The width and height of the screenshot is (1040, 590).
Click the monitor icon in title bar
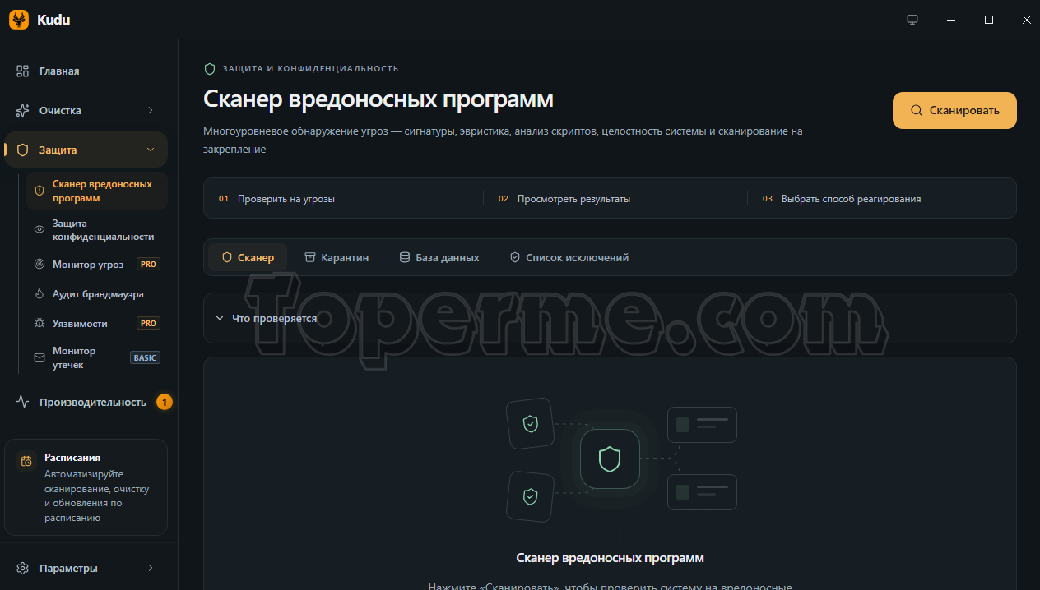pos(912,20)
